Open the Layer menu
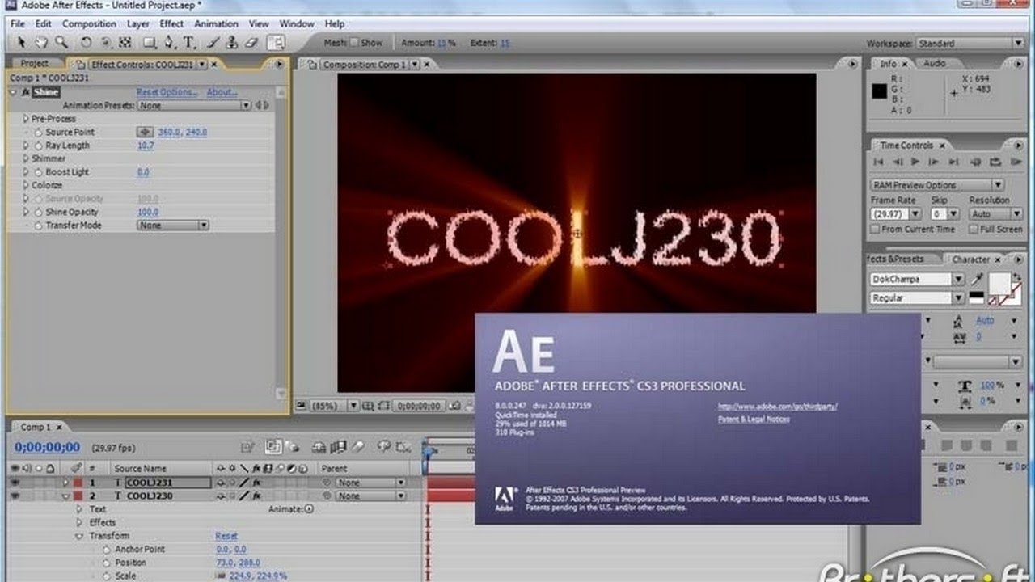1035x582 pixels. coord(138,24)
